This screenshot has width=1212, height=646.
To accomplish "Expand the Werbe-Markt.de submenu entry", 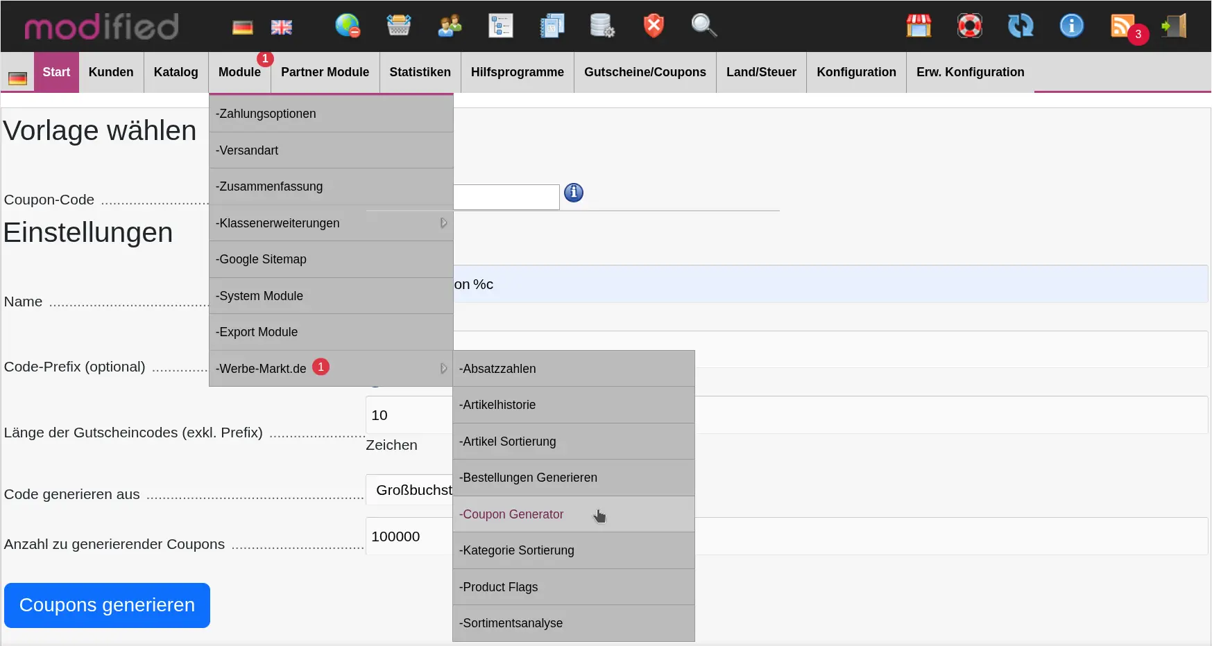I will coord(331,368).
